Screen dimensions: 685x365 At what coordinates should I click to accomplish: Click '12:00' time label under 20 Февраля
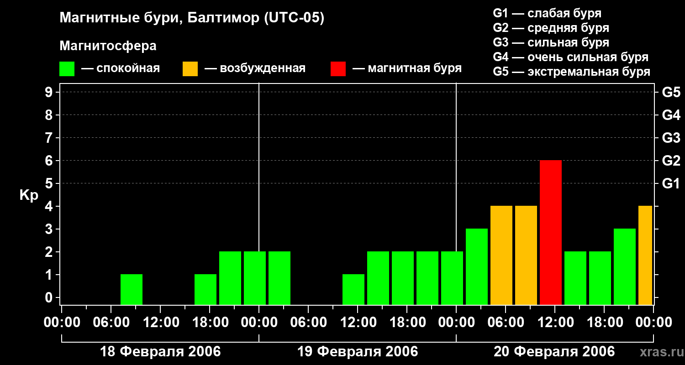pos(555,322)
